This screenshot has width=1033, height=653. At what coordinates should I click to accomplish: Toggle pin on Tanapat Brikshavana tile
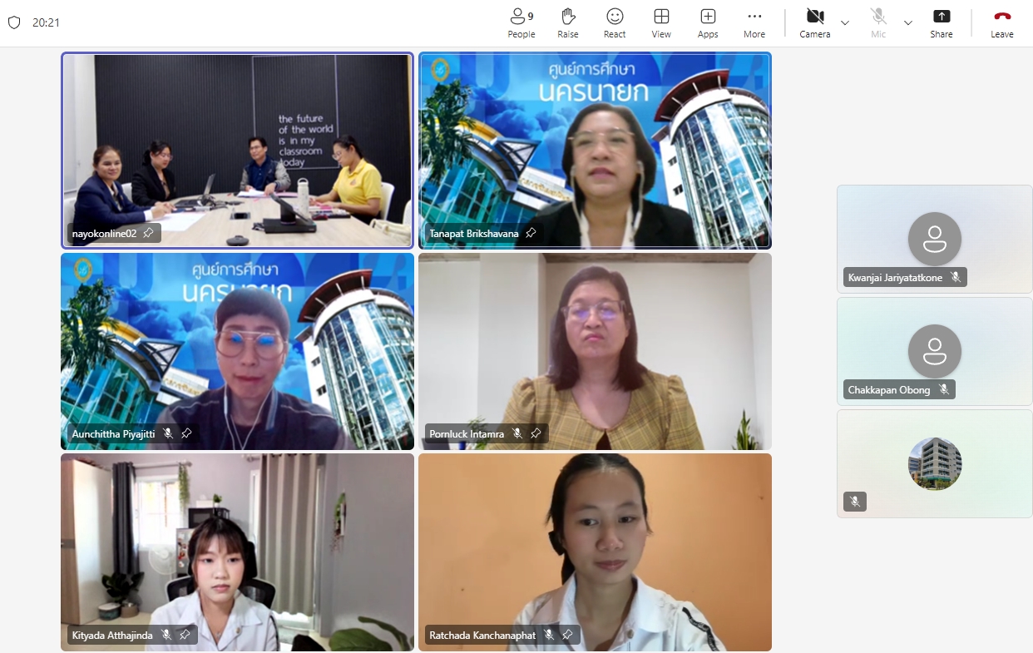[531, 233]
